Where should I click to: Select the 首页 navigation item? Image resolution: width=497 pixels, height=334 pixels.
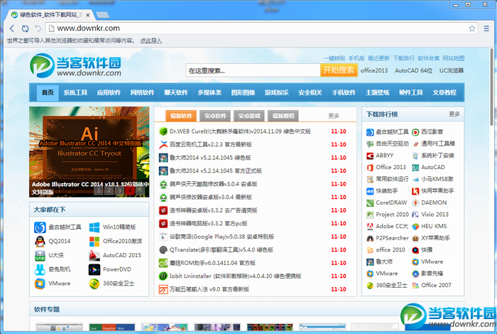(x=48, y=92)
